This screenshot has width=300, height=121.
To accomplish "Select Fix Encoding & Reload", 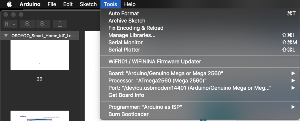I will [x=136, y=28].
